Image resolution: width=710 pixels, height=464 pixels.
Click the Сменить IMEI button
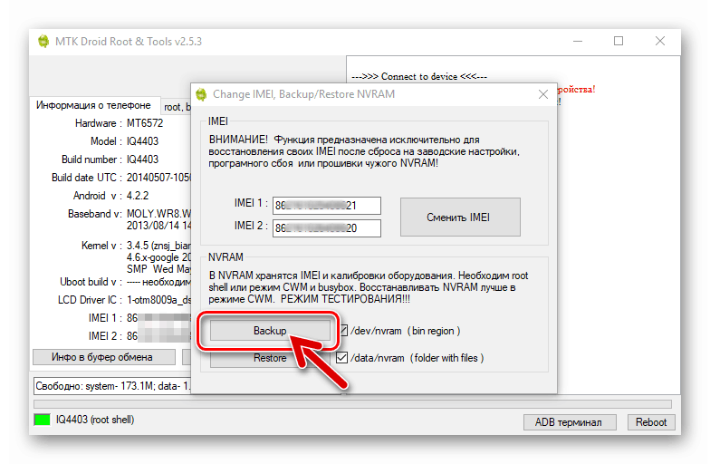[460, 217]
